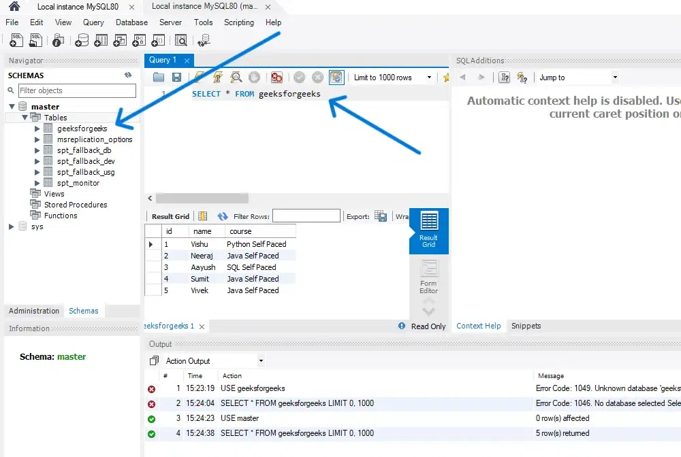The height and width of the screenshot is (457, 681).
Task: Refresh the schemas list icon
Action: [x=128, y=75]
